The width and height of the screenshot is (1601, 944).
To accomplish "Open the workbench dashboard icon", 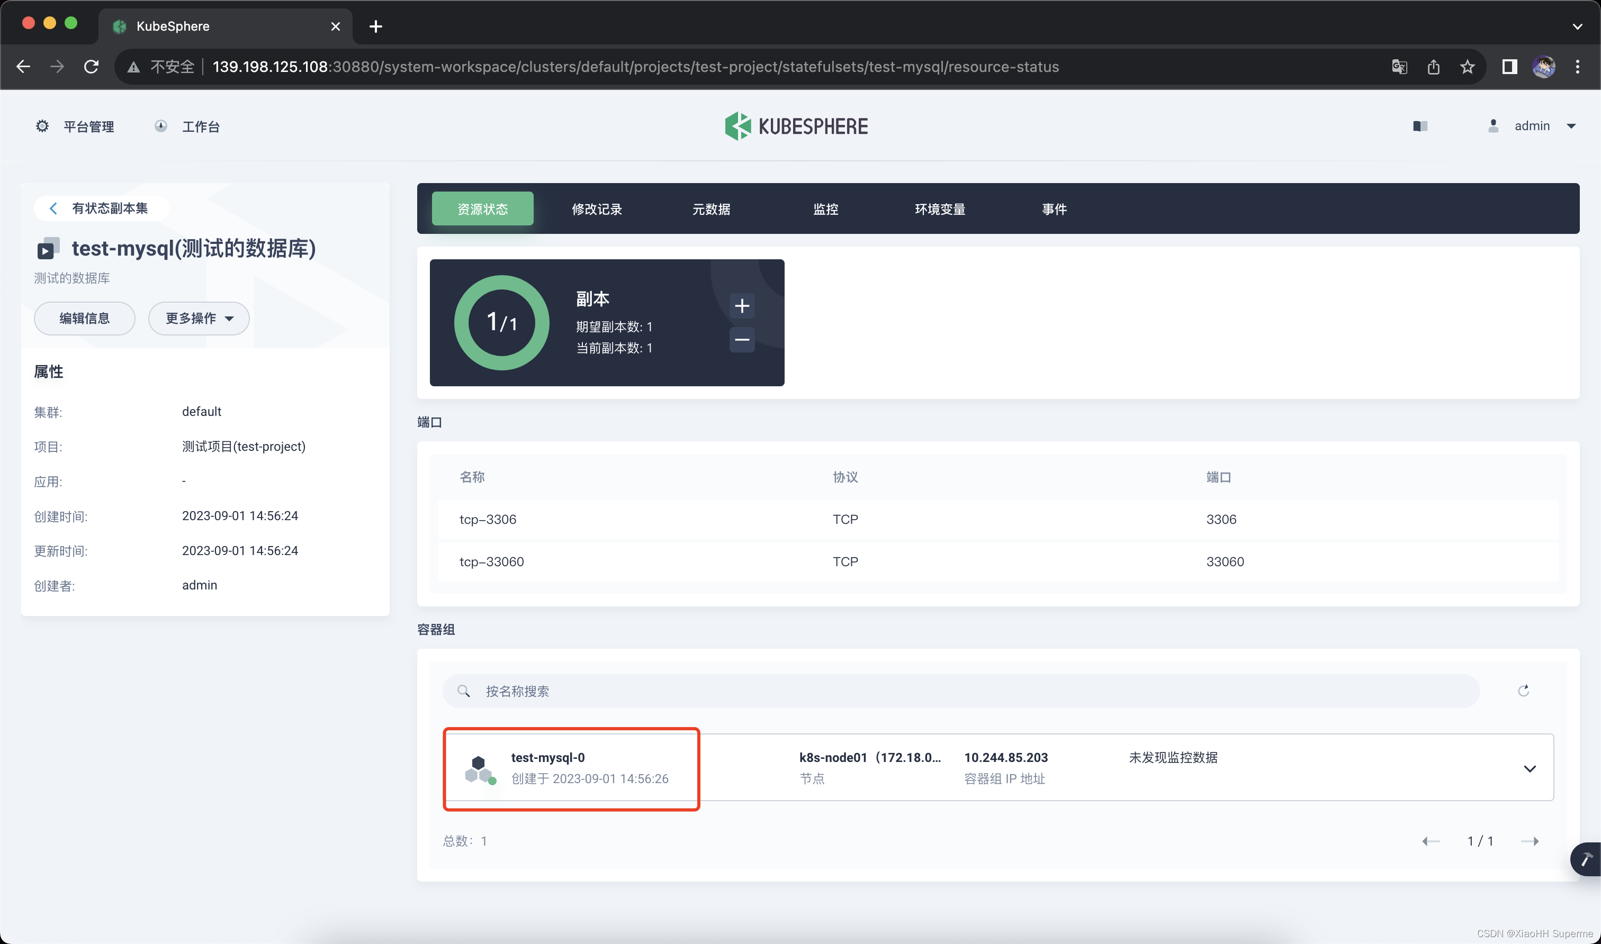I will pyautogui.click(x=161, y=126).
